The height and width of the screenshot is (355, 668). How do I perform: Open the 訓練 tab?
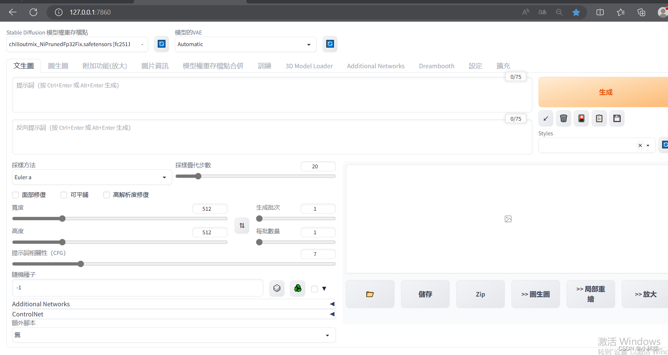pos(265,66)
